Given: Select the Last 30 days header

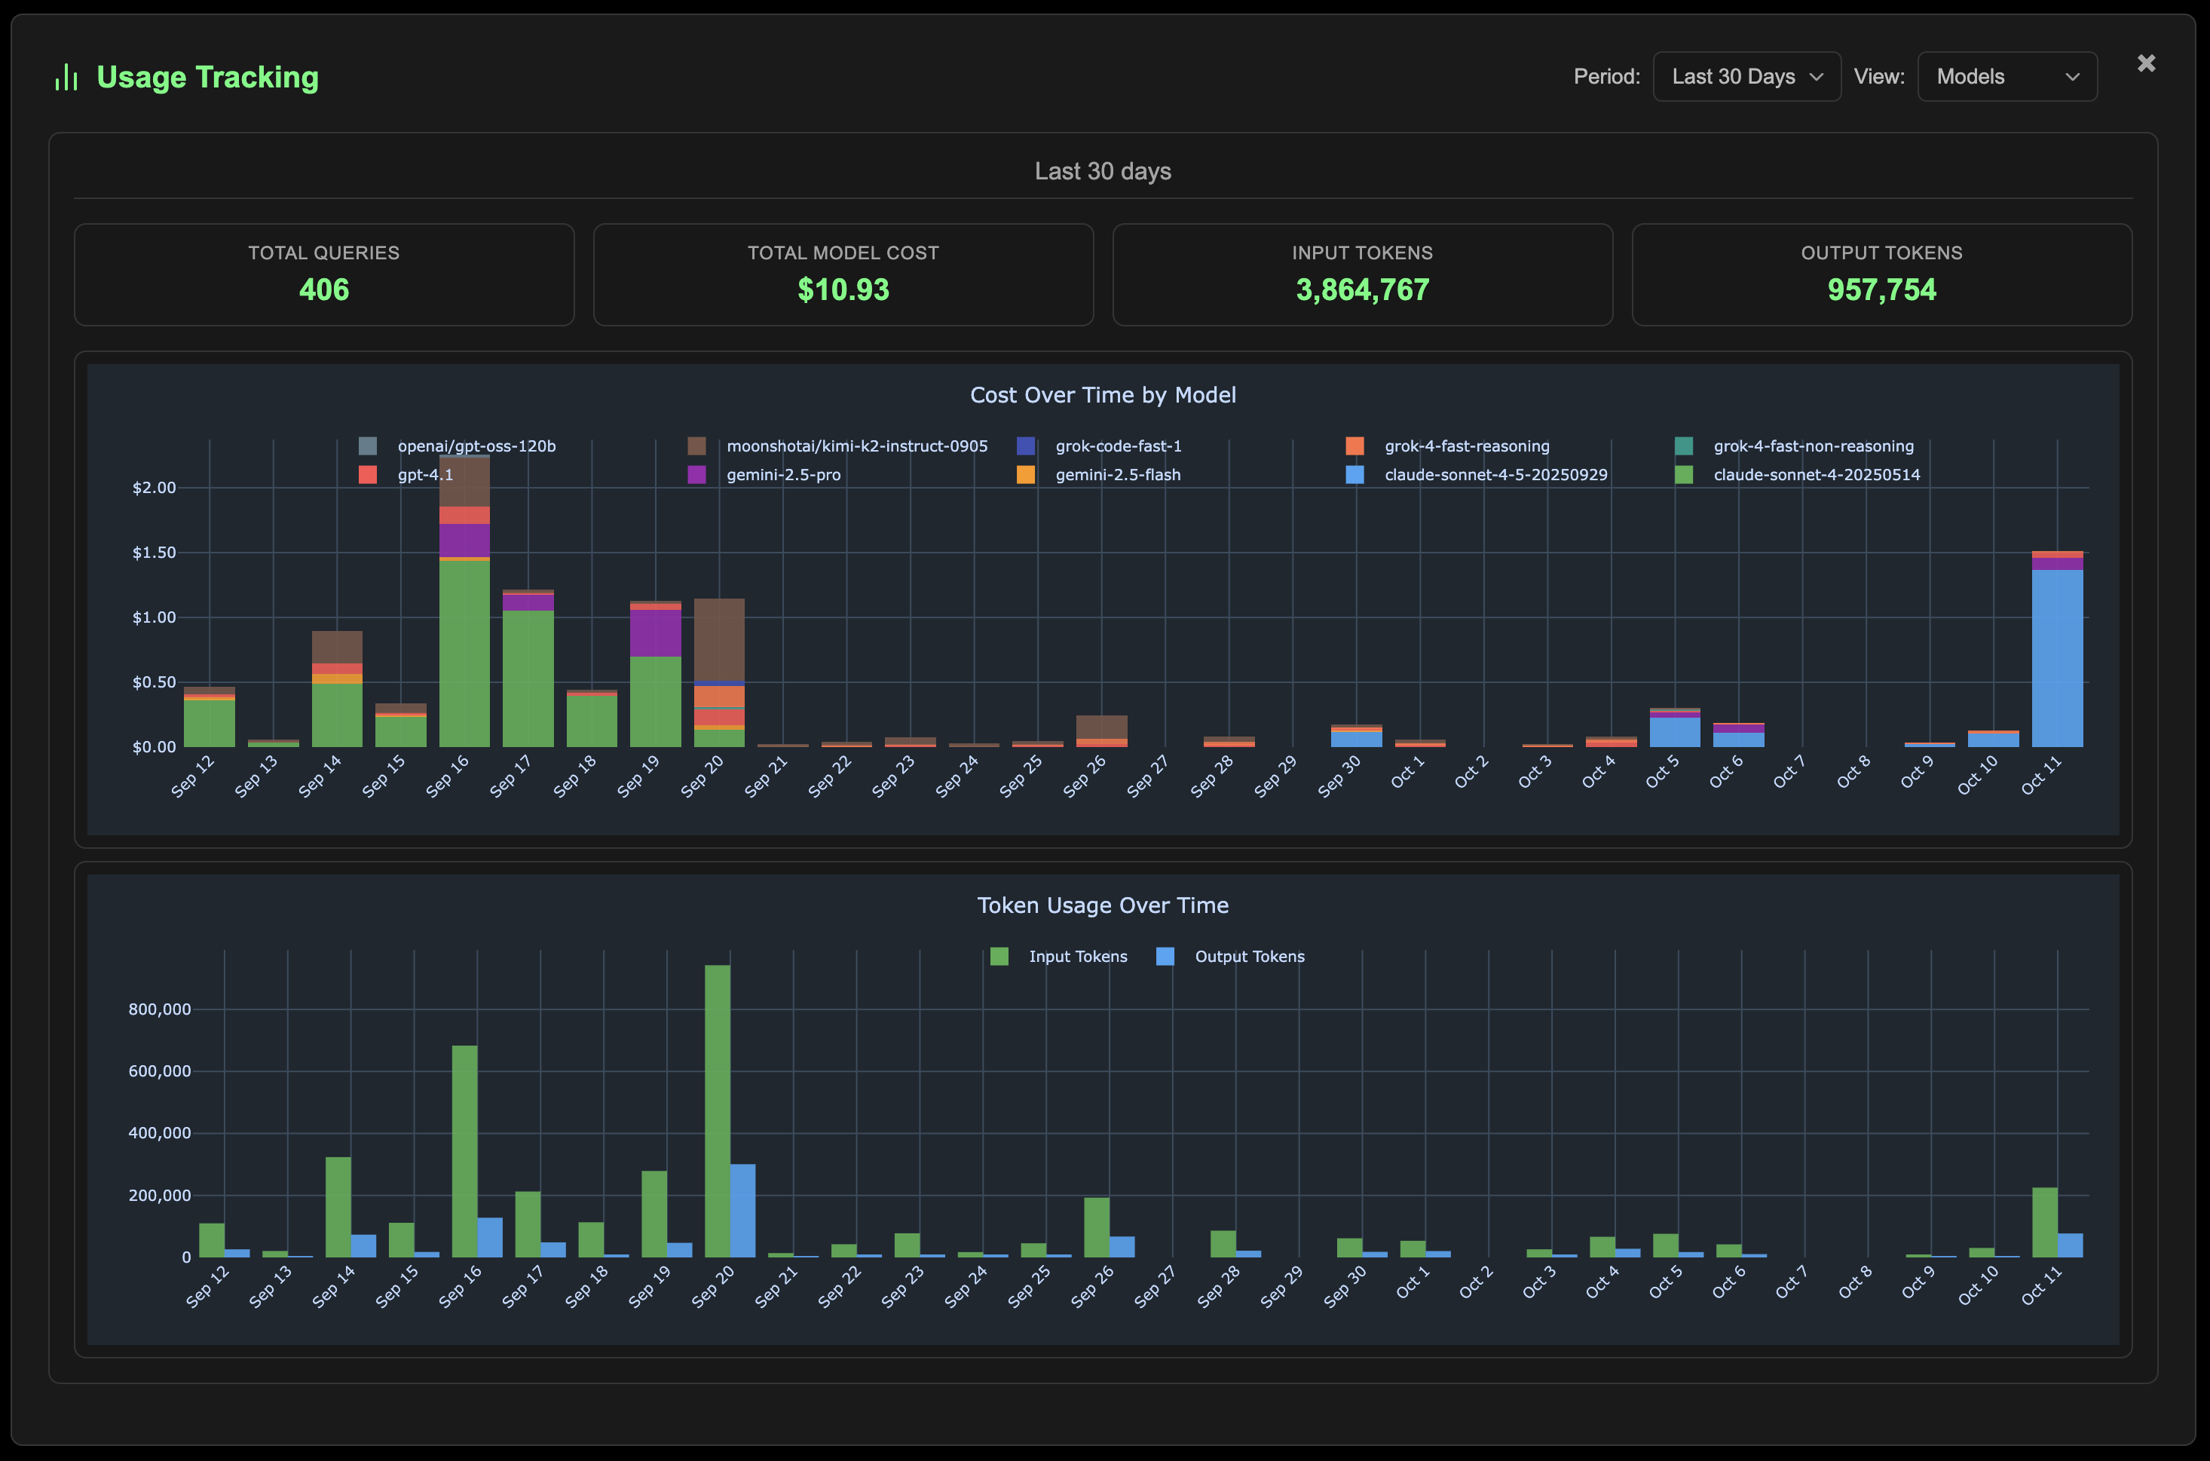Looking at the screenshot, I should 1102,170.
